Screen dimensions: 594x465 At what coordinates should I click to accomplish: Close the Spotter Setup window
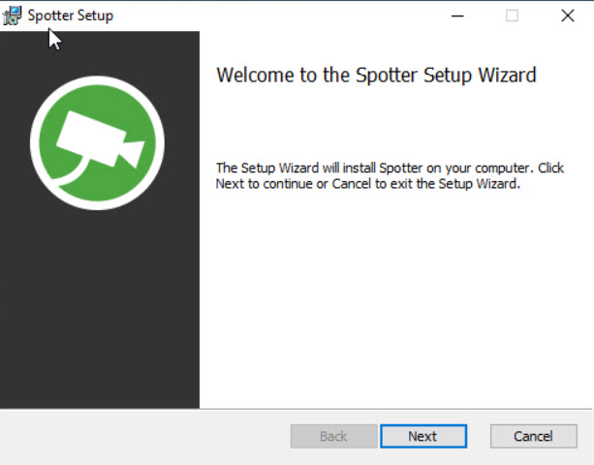[568, 15]
